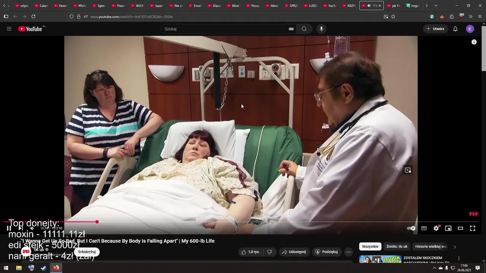Like the video with 1,8 tys.
Image resolution: width=486 pixels, height=273 pixels.
[251, 252]
